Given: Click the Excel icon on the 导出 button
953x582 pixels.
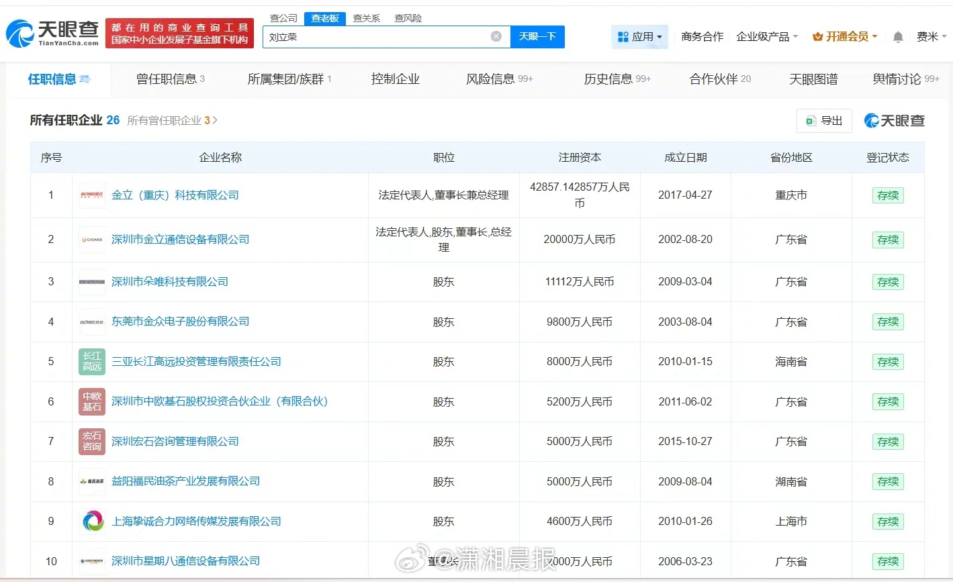Looking at the screenshot, I should (x=811, y=120).
